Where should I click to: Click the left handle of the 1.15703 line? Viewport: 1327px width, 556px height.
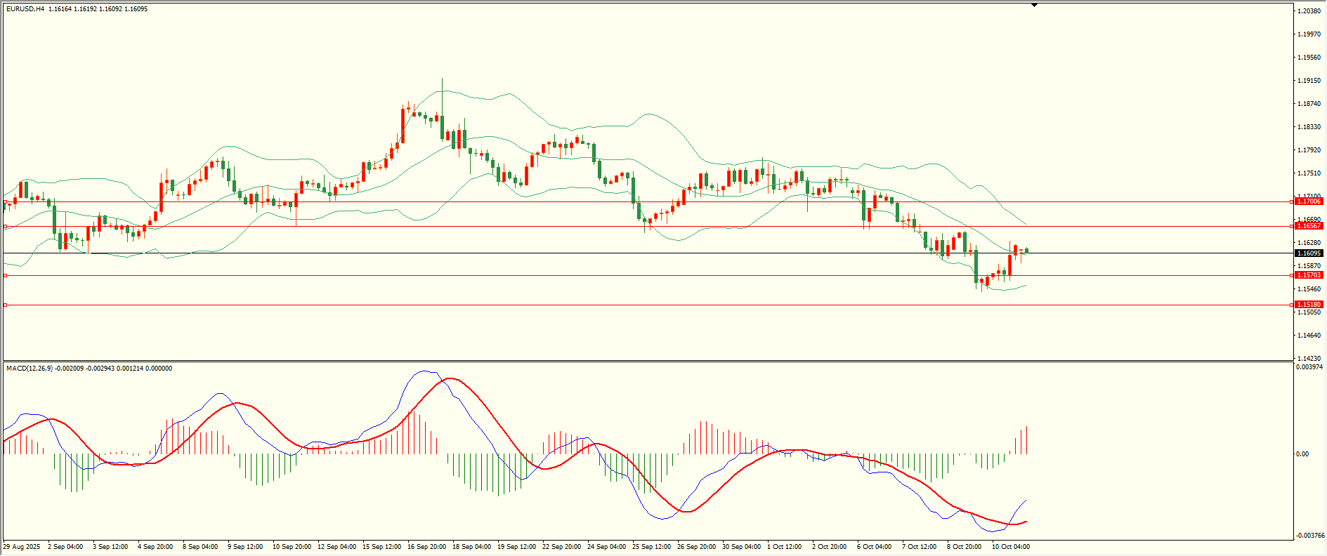pos(5,275)
